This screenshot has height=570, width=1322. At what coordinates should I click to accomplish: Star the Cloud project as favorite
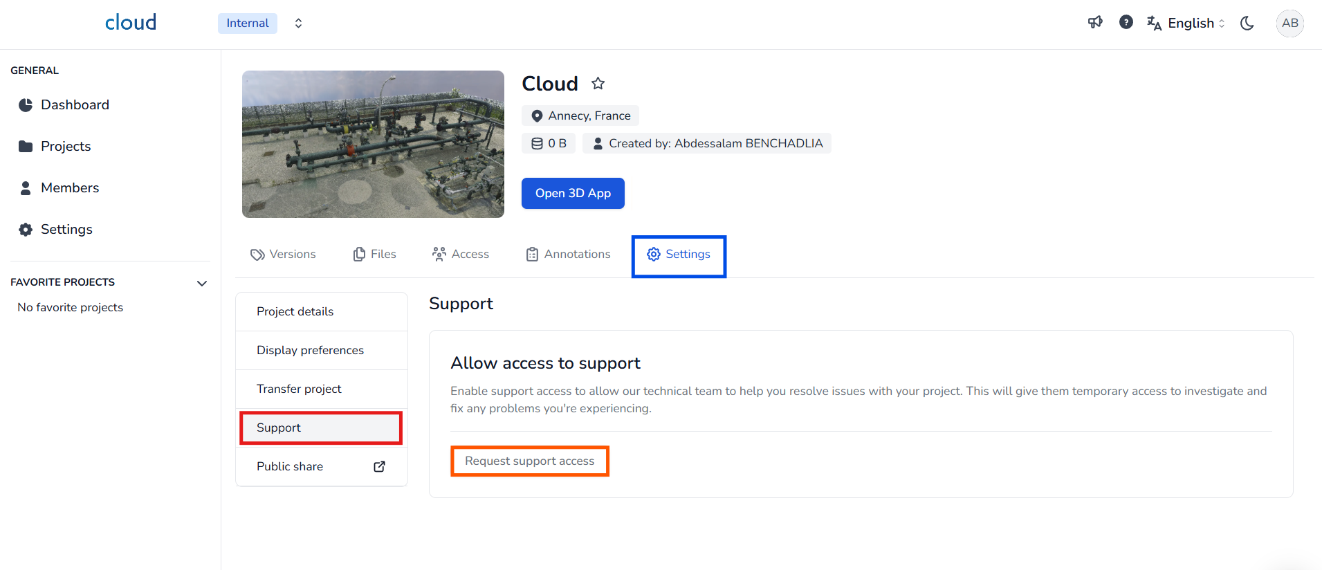coord(598,84)
